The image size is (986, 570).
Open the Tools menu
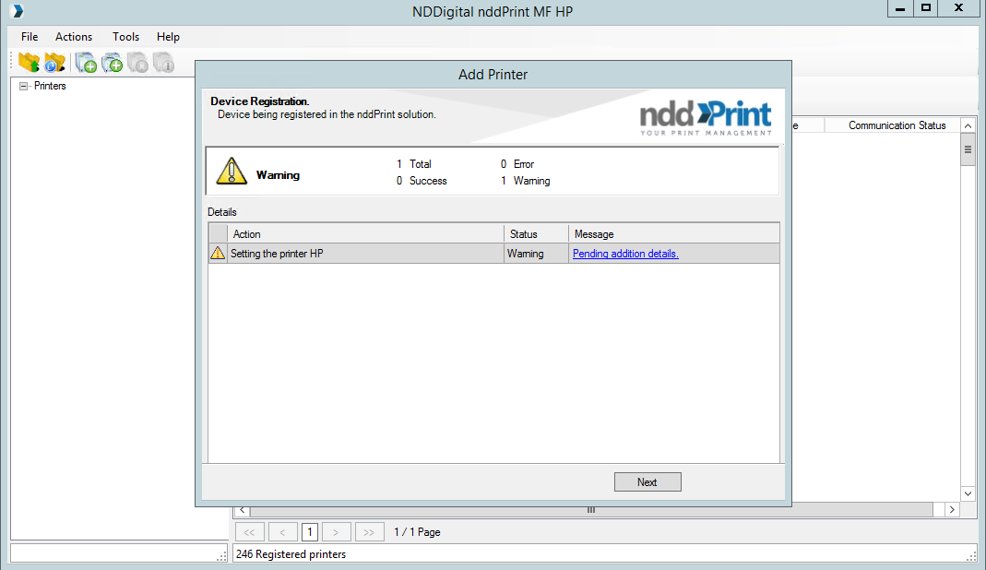coord(125,37)
